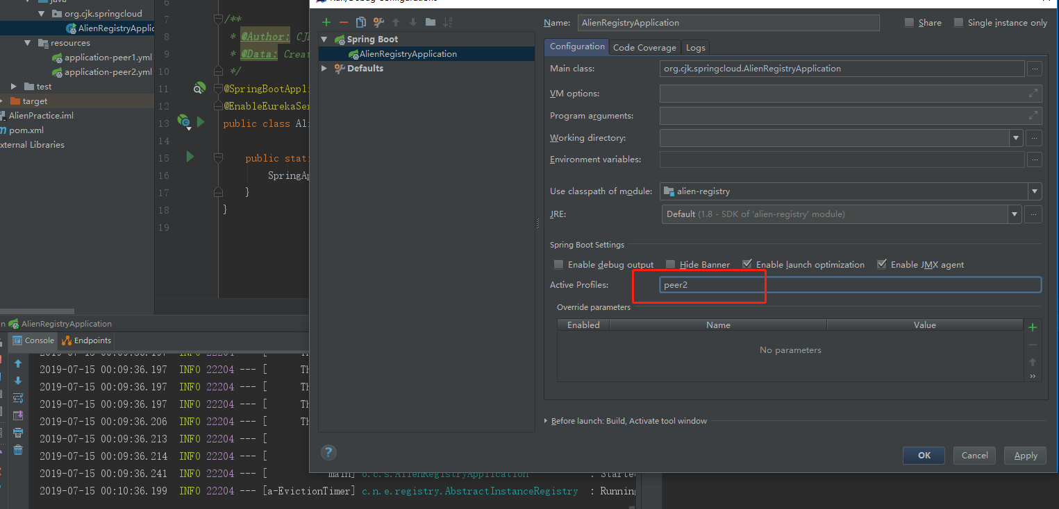This screenshot has width=1059, height=509.
Task: Expand the test folder in project tree
Action: [x=14, y=87]
